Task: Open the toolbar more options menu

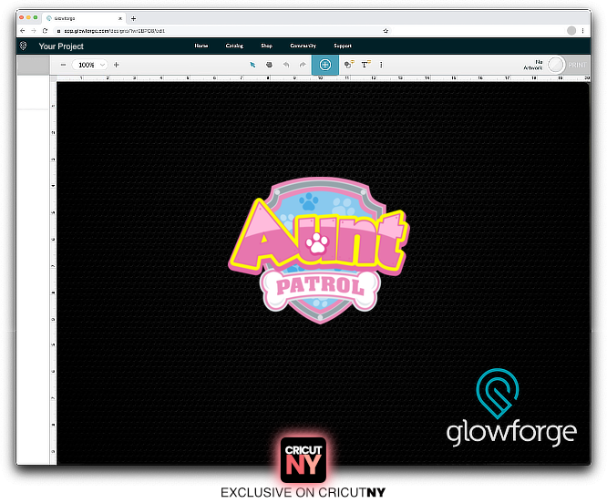Action: coord(381,65)
